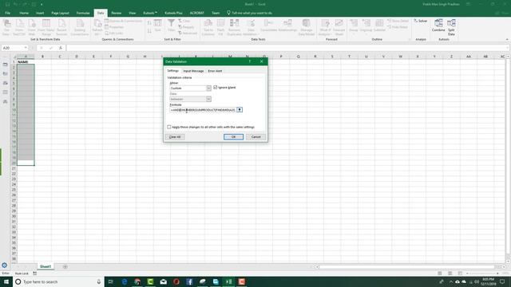Open the Allow dropdown showing Custom

click(x=208, y=88)
